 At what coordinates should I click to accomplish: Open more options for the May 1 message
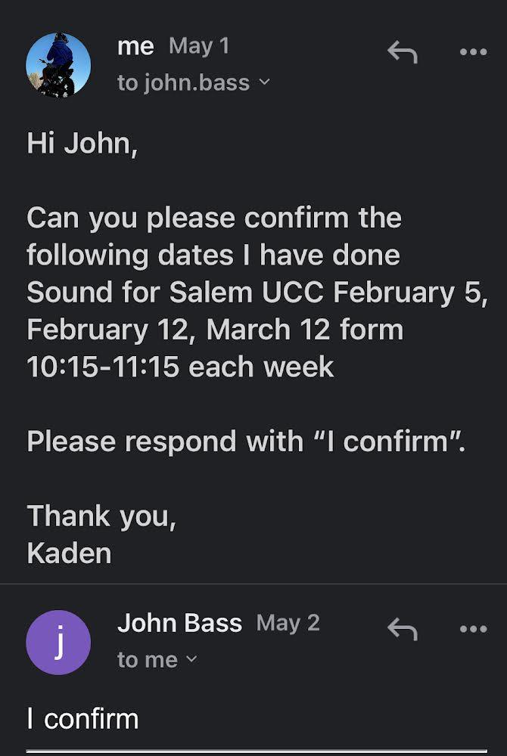pos(474,52)
